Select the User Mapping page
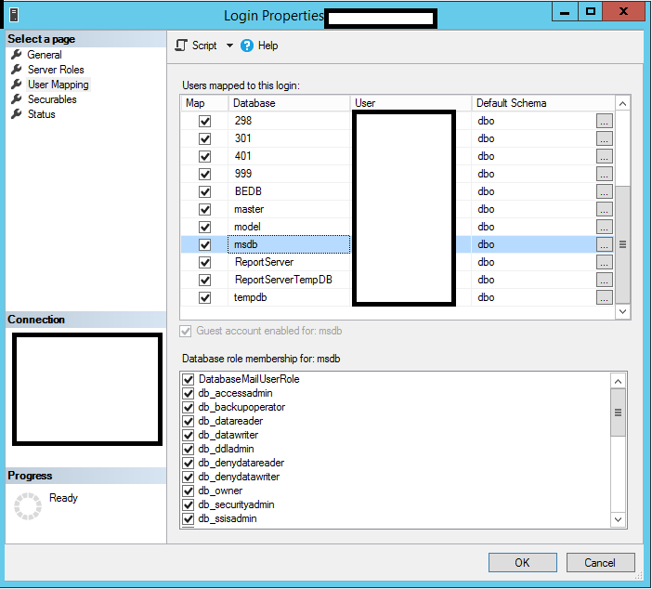This screenshot has width=652, height=589. [59, 85]
